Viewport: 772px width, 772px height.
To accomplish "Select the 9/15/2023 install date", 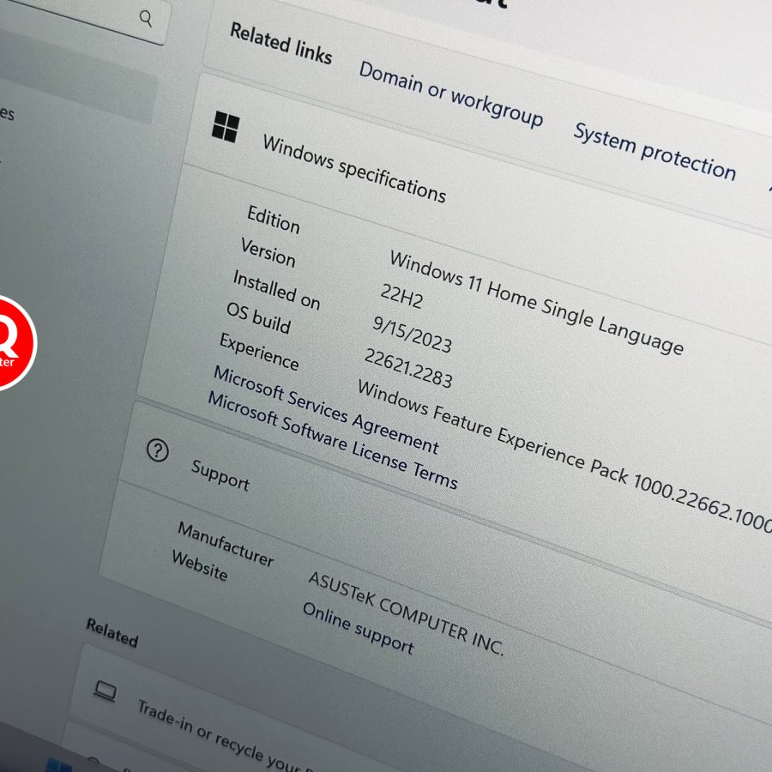I will pyautogui.click(x=412, y=335).
